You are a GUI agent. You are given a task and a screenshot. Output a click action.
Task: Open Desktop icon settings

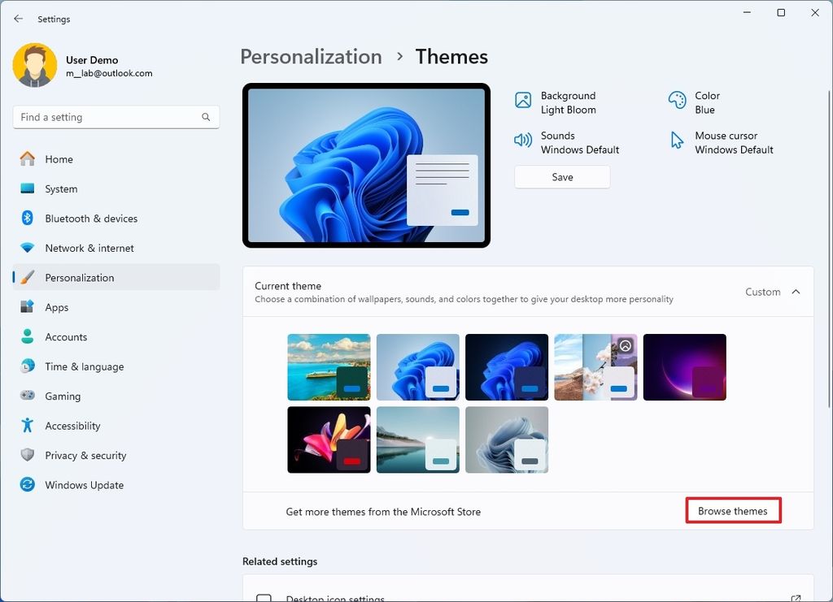tap(334, 596)
